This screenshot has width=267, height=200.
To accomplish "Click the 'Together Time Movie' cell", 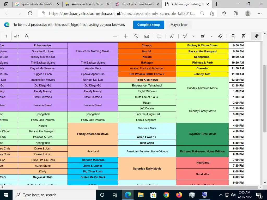I will (x=202, y=134).
